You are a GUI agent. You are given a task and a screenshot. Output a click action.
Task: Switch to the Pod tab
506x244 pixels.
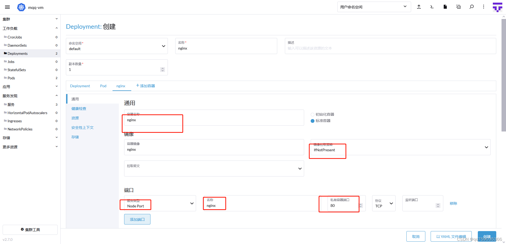(x=103, y=86)
